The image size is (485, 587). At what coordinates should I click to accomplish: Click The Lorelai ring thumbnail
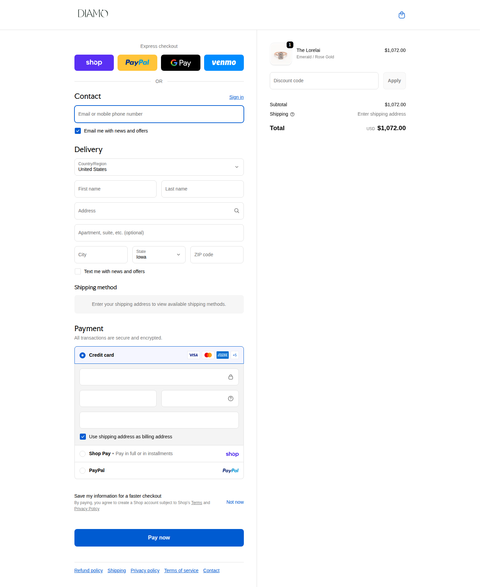coord(281,54)
